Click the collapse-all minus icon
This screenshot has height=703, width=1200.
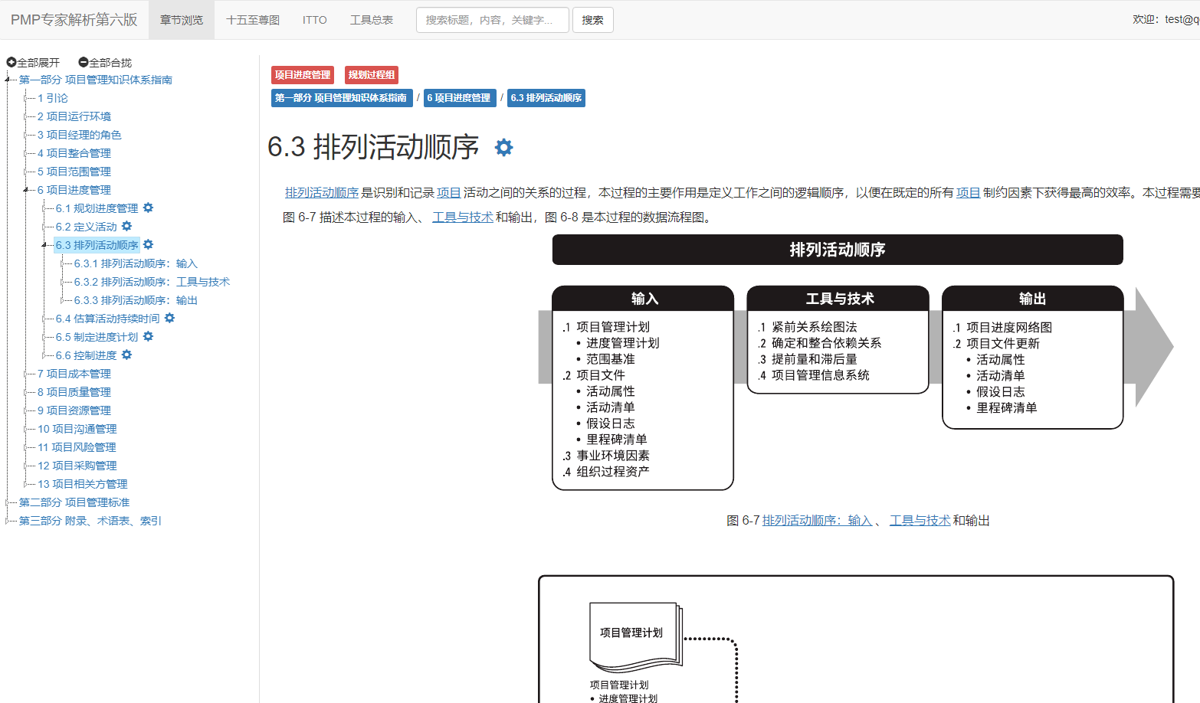point(84,62)
